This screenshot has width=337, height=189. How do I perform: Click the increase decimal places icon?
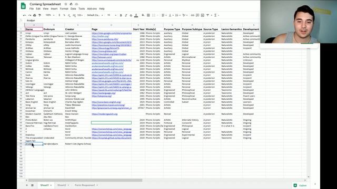(74, 15)
